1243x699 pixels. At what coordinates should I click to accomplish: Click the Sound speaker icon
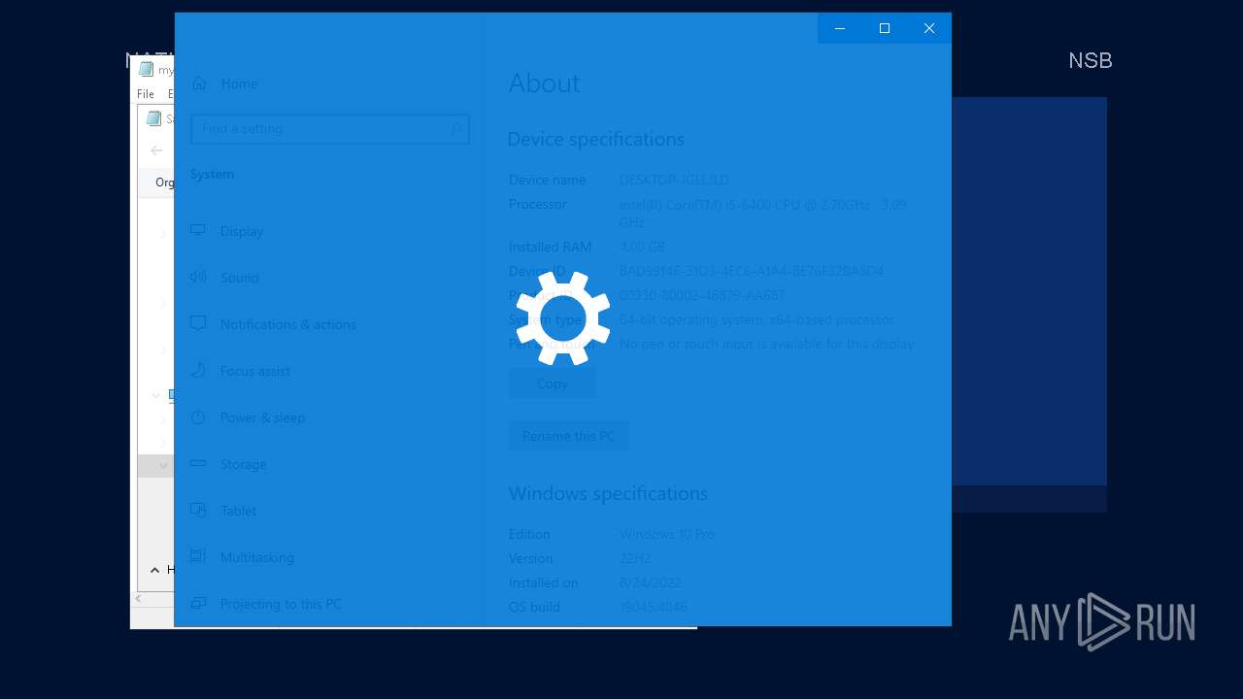point(198,277)
